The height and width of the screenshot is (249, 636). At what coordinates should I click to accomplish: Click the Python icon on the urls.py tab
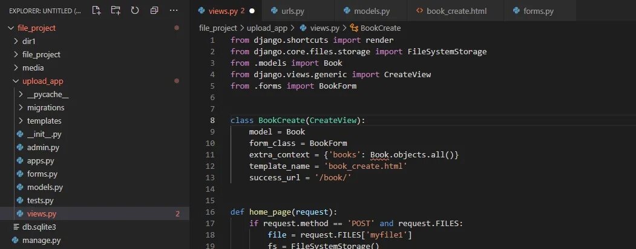(274, 11)
